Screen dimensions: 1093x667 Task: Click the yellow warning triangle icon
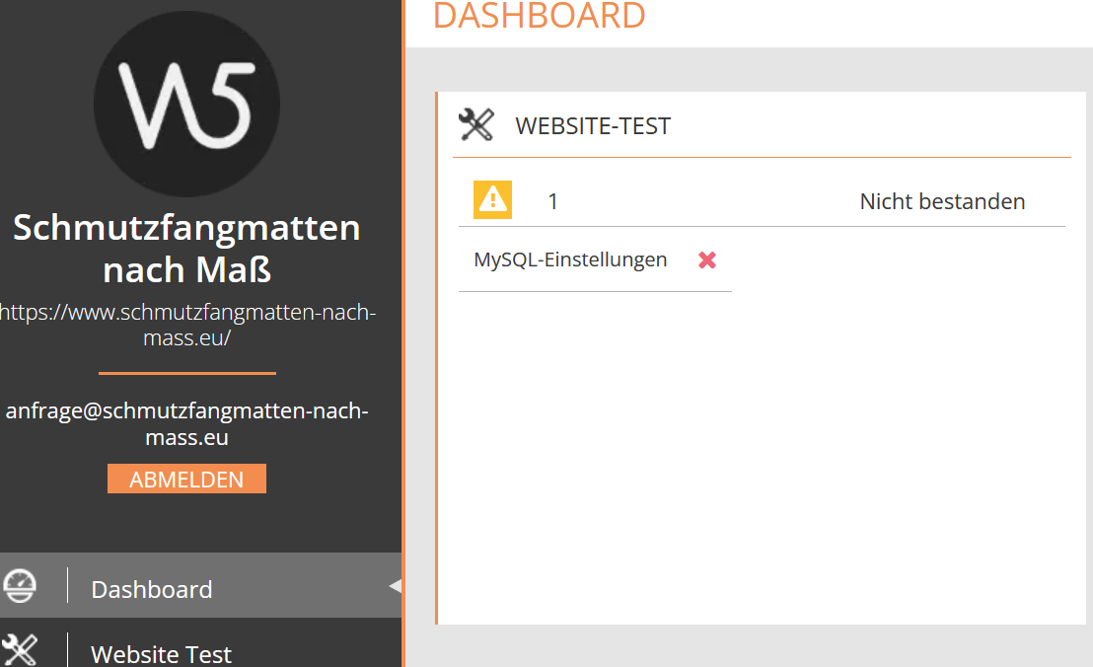pos(492,200)
